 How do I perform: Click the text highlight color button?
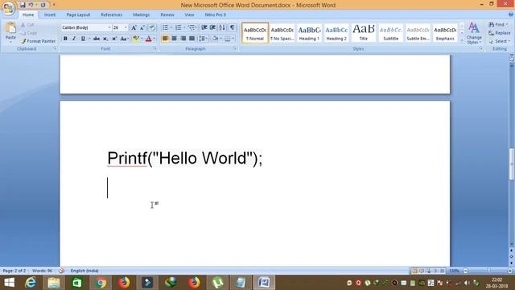(135, 39)
